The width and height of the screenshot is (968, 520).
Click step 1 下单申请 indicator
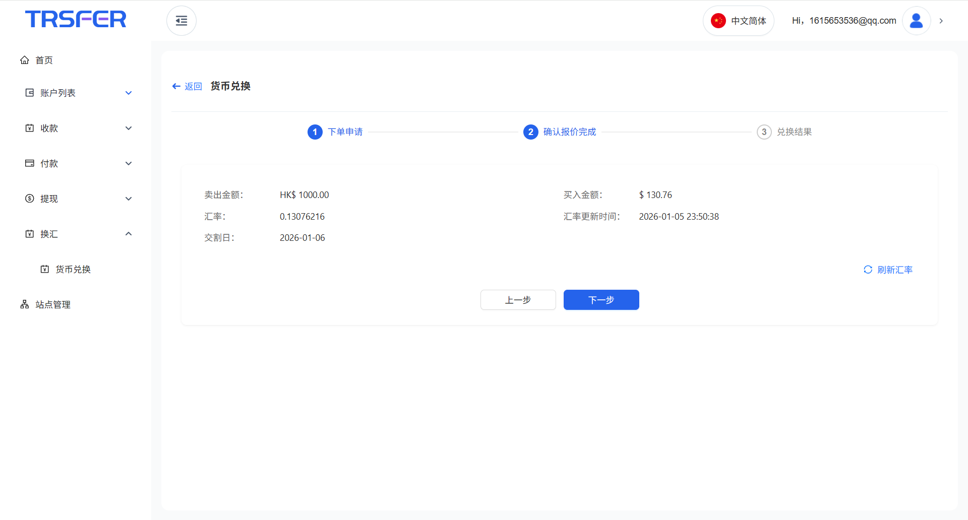pyautogui.click(x=315, y=132)
